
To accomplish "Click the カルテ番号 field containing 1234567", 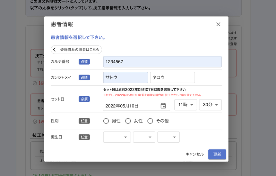I will coord(162,62).
